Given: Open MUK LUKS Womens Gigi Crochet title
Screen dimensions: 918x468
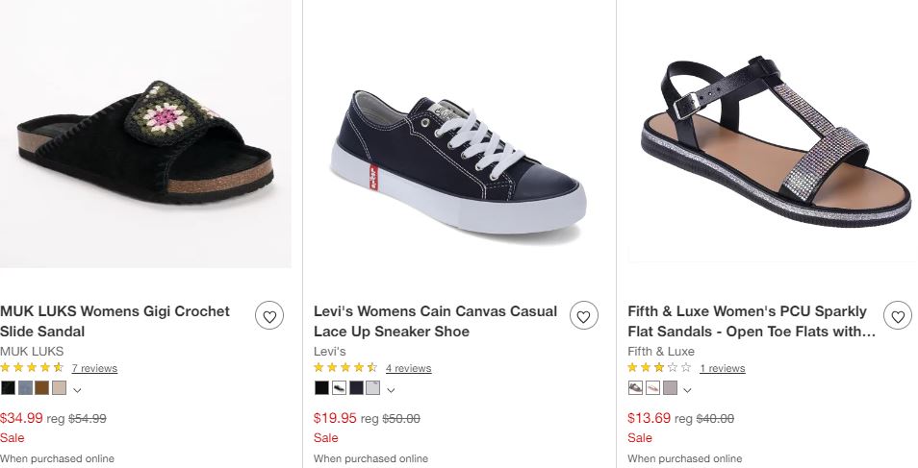Looking at the screenshot, I should 115,321.
